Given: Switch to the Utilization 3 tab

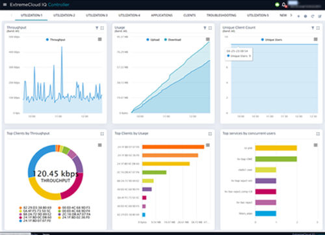Looking at the screenshot, I should coord(97,15).
